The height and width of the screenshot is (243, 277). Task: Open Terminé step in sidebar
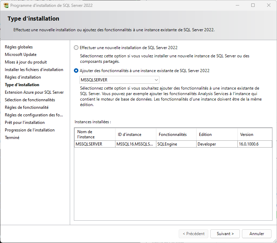point(12,138)
